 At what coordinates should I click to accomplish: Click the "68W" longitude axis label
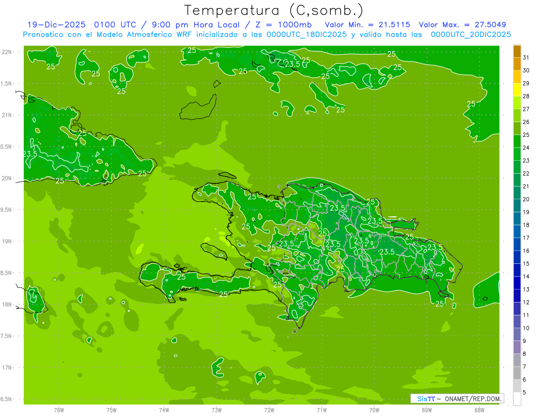479,410
